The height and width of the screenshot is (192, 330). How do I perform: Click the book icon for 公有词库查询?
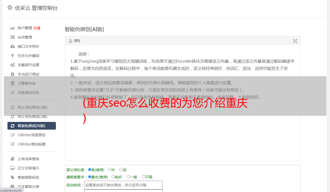[x=12, y=159]
